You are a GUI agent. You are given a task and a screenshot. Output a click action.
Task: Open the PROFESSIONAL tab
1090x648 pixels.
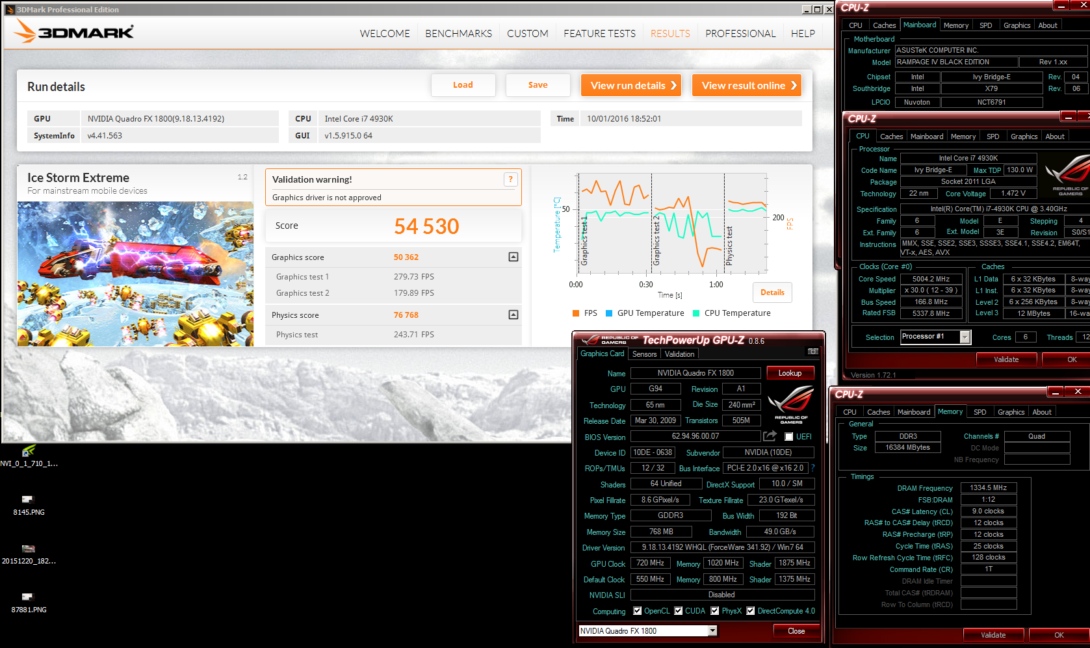[x=740, y=34]
